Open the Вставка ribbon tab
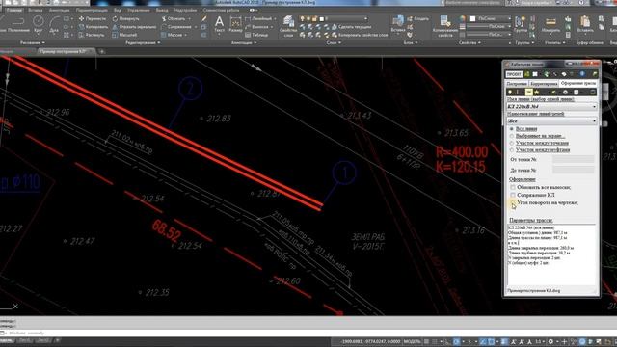Image resolution: width=617 pixels, height=347 pixels. [36, 10]
